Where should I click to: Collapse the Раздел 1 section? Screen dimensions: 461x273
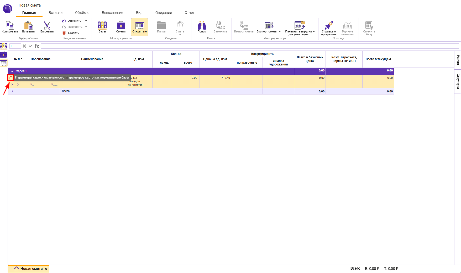[x=12, y=71]
